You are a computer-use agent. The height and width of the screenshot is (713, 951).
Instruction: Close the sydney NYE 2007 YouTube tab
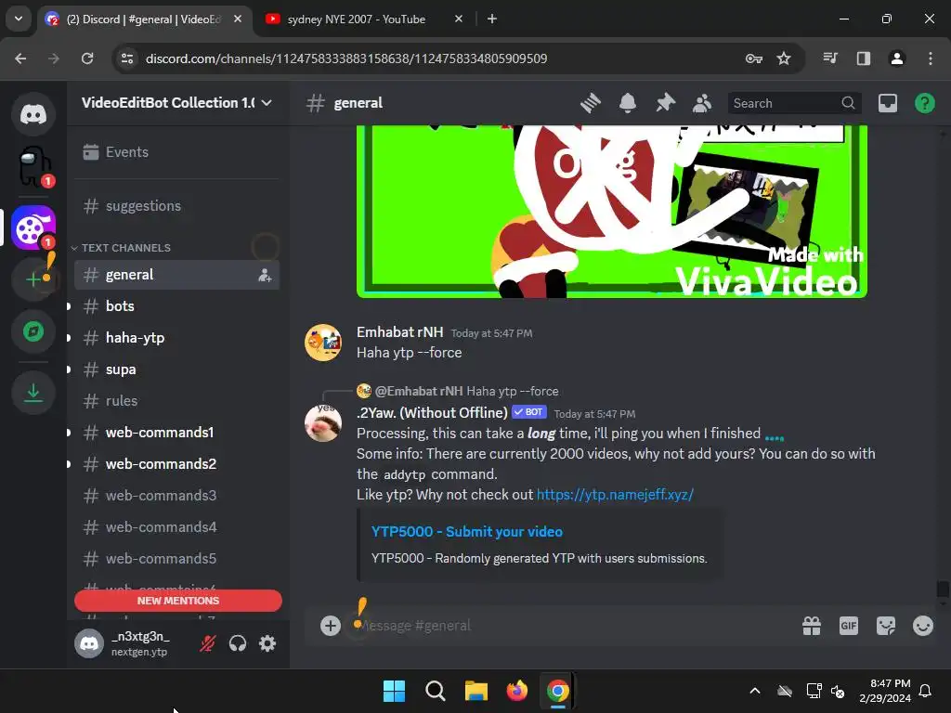459,19
